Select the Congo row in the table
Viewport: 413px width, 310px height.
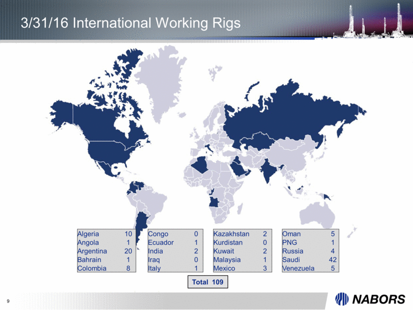[x=174, y=234]
